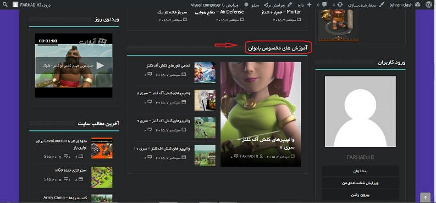Viewport: 436px width, 203px height.
Task: Click the plus icon to add new content
Action: [x=309, y=5]
